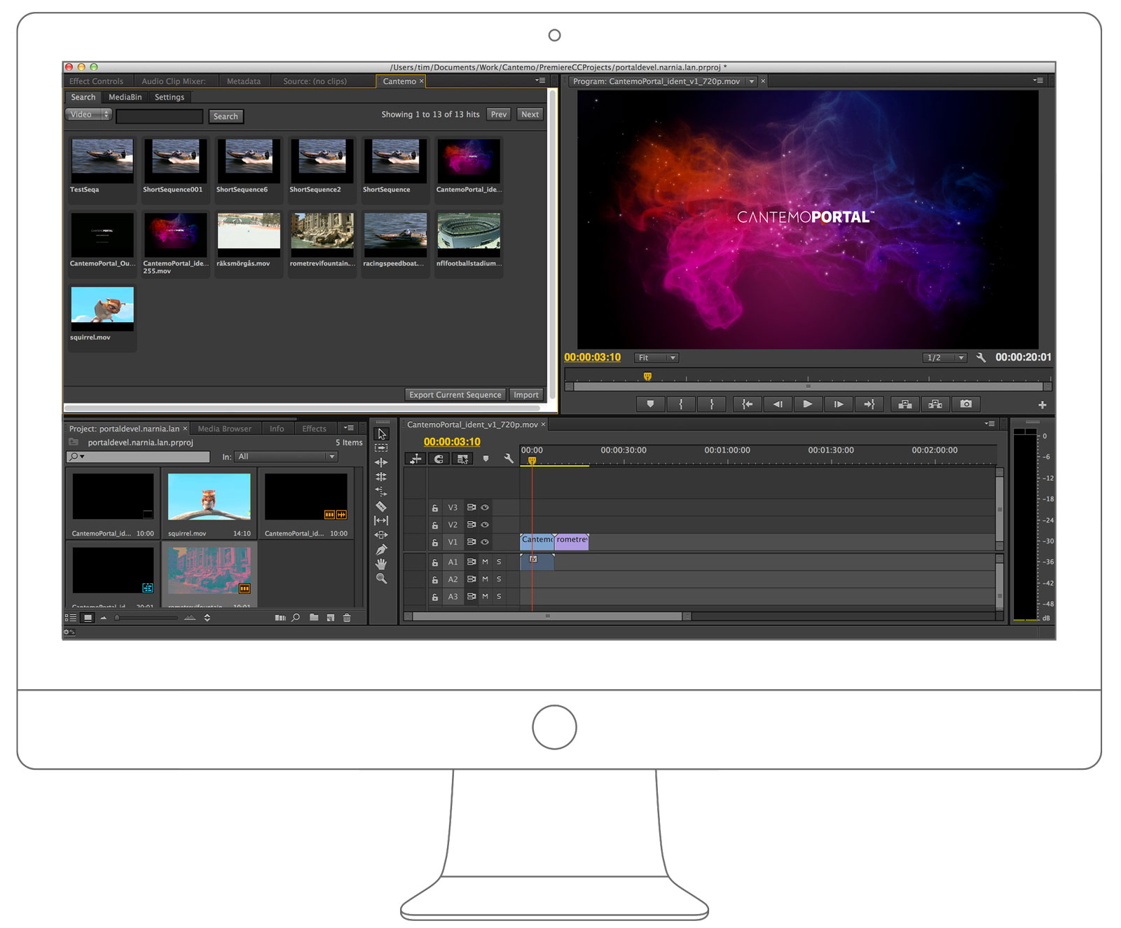Click the New Bin folder icon
The image size is (1121, 928).
pyautogui.click(x=314, y=618)
